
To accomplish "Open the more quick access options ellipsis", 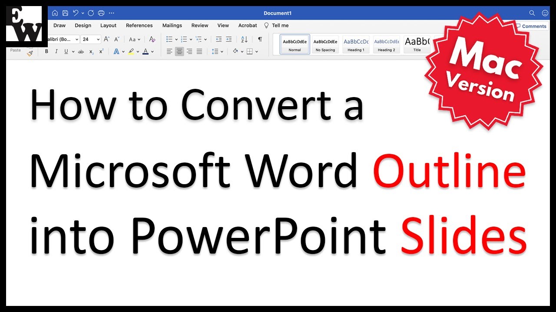I will (112, 13).
